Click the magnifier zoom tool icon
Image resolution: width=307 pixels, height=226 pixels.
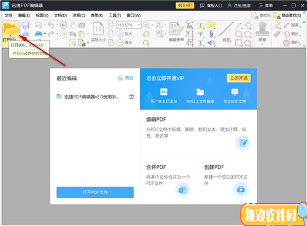point(146,25)
